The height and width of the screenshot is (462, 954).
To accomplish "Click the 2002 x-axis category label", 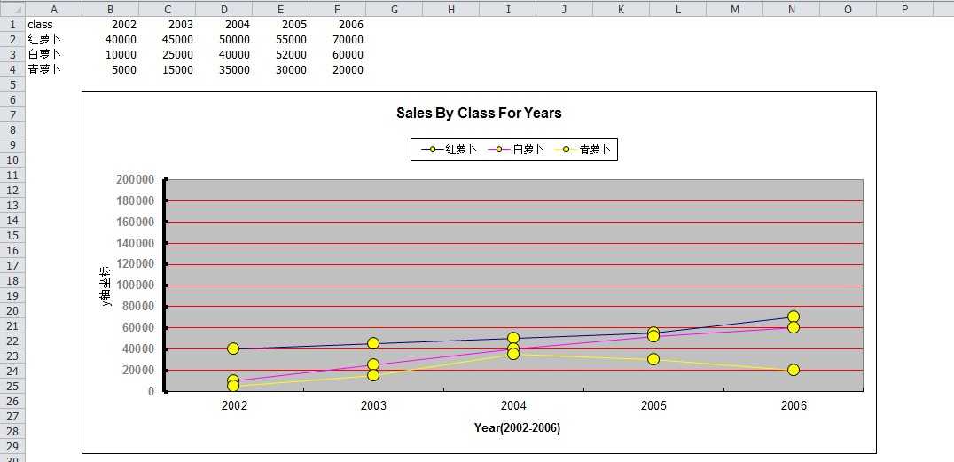I will point(234,405).
